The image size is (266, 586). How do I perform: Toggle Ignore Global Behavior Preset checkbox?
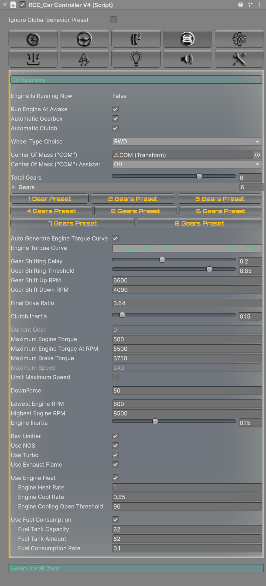click(x=113, y=20)
